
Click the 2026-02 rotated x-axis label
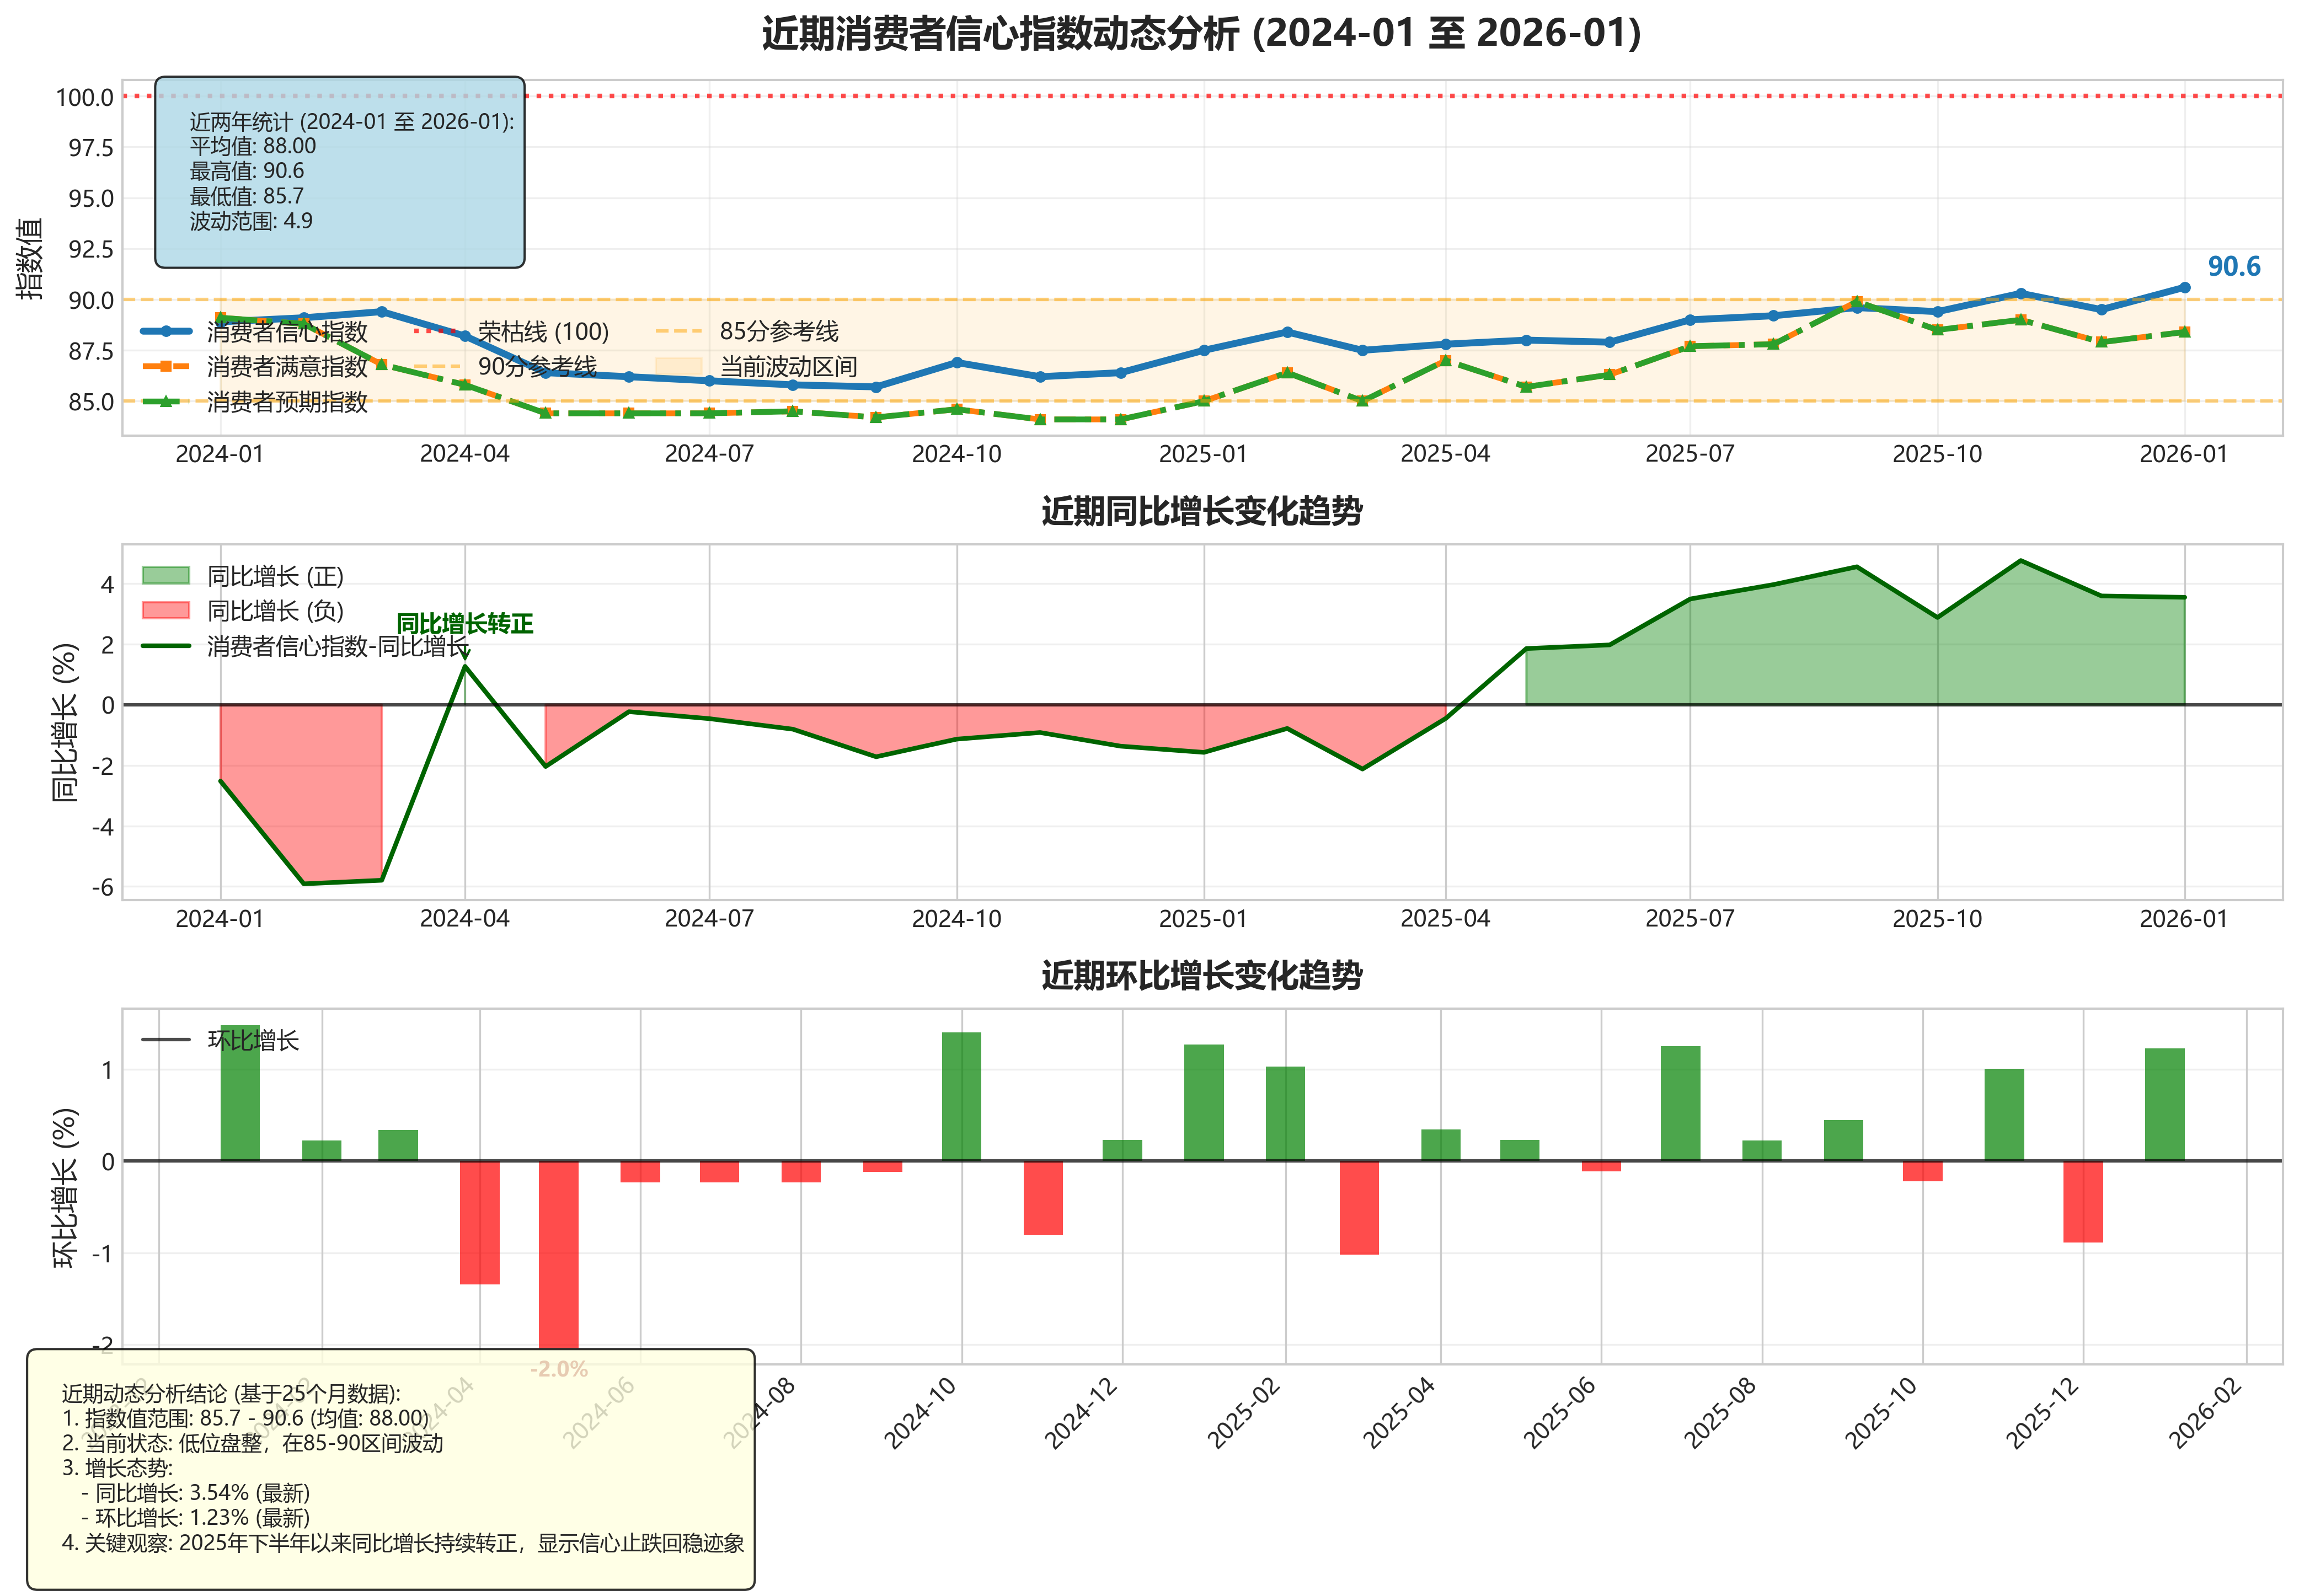[2205, 1413]
